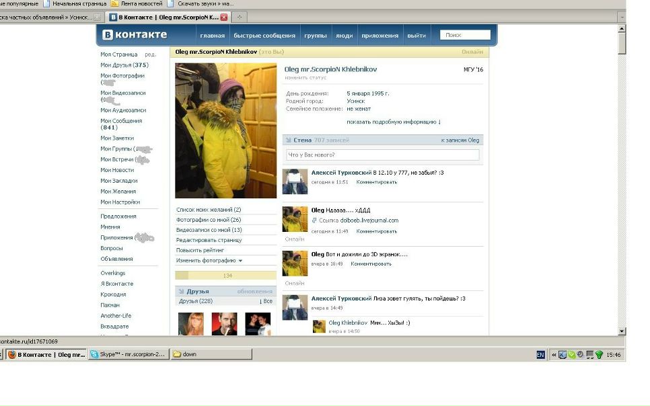Expand 'показать подробную информацию' details
The width and height of the screenshot is (650, 406).
click(x=394, y=122)
